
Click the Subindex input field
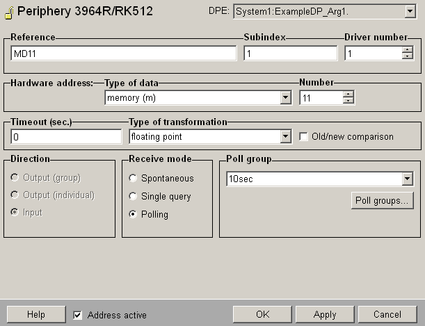tap(290, 54)
